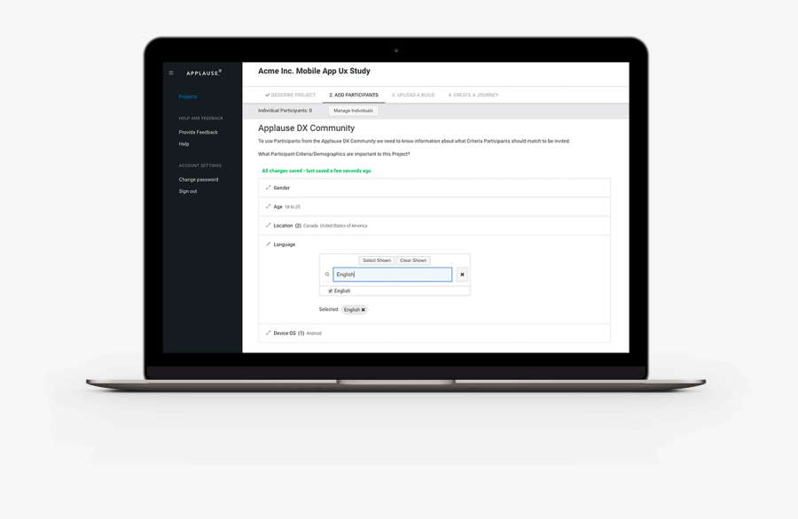Expand the Device OS criteria section
Screen dimensions: 798x519
285,333
